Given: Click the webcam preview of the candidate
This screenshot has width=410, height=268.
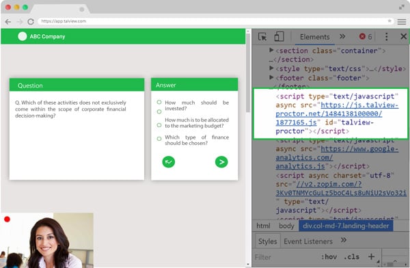Looking at the screenshot, I should pyautogui.click(x=46, y=240).
